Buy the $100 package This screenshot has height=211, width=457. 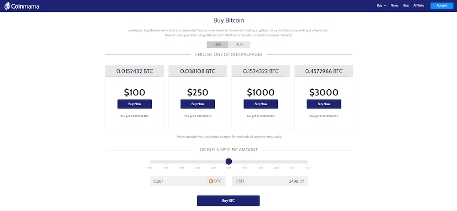coord(134,104)
